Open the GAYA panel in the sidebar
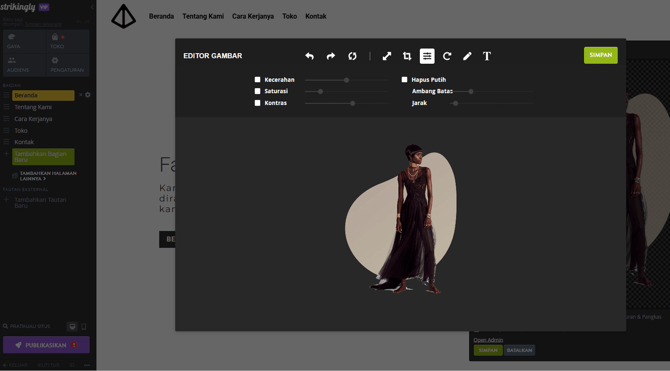670x371 pixels. pos(23,41)
